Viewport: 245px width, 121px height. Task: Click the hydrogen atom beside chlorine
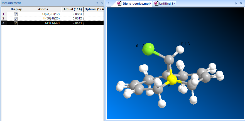click(x=180, y=50)
